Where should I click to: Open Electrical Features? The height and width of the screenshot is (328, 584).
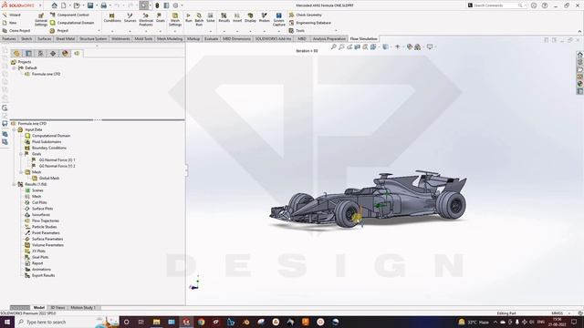146,19
